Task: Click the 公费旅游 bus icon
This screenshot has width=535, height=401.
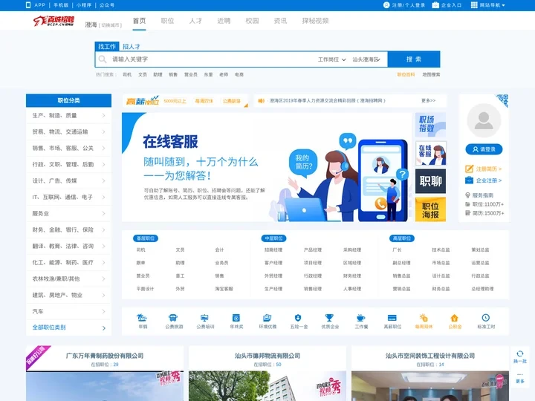Action: pos(173,318)
